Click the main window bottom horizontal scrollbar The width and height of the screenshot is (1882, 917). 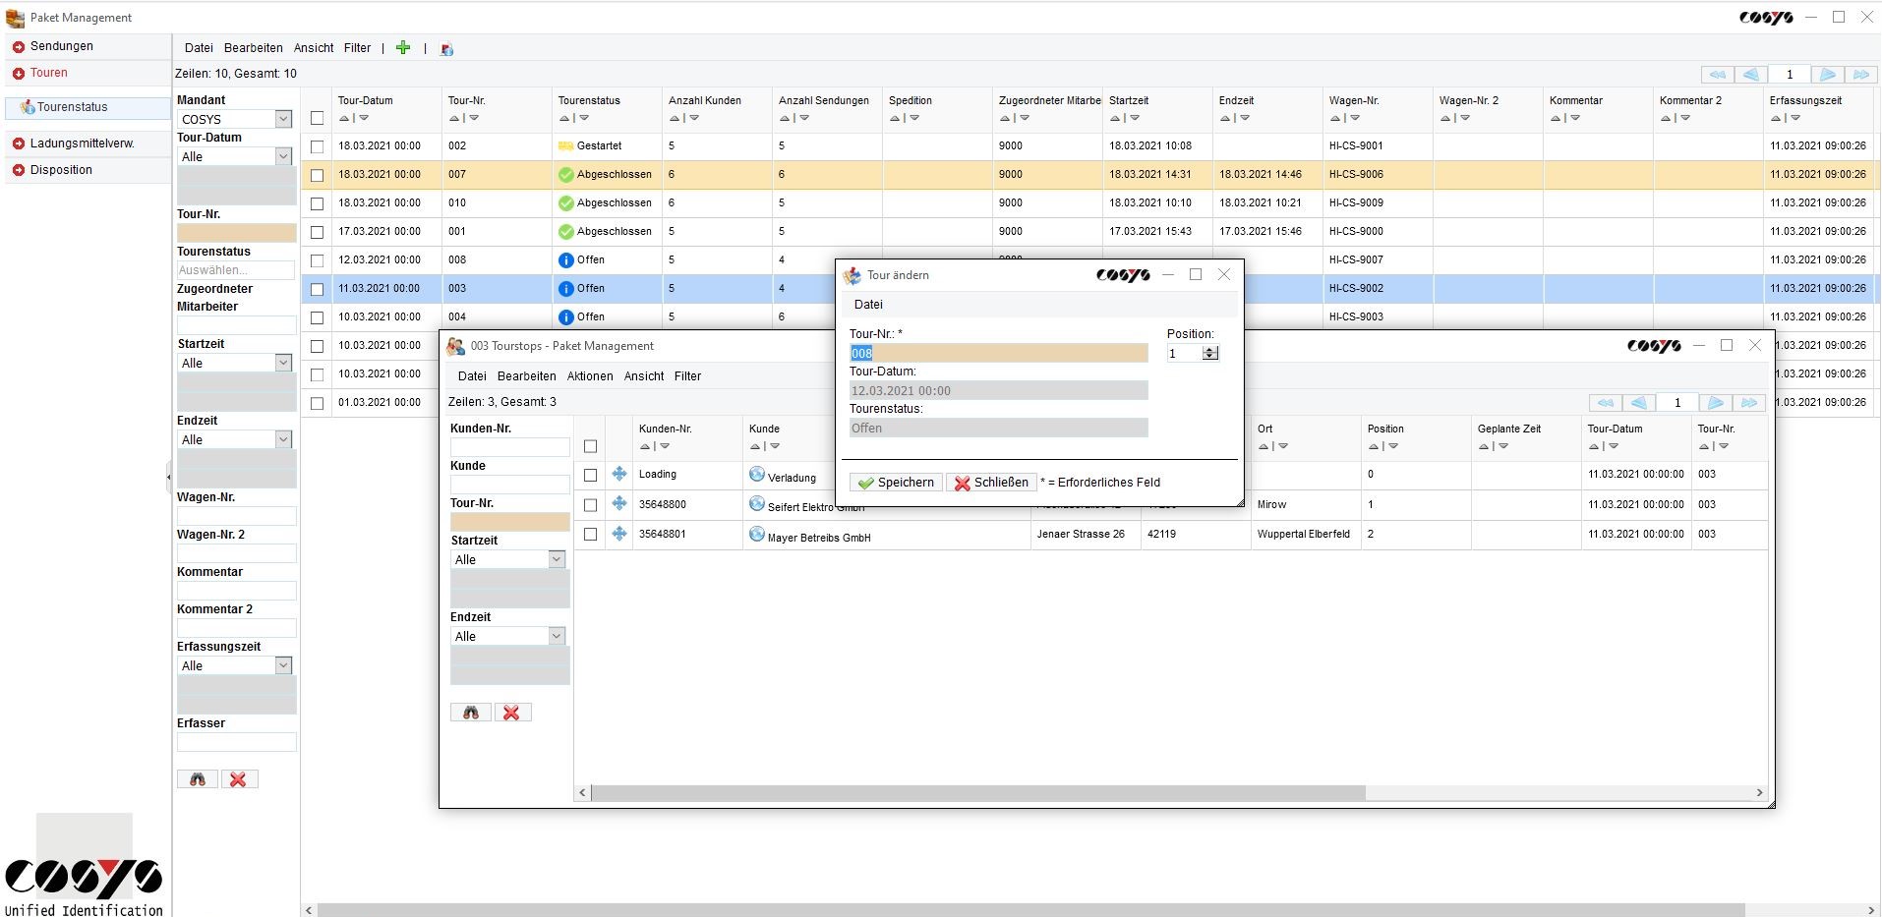point(1030,910)
